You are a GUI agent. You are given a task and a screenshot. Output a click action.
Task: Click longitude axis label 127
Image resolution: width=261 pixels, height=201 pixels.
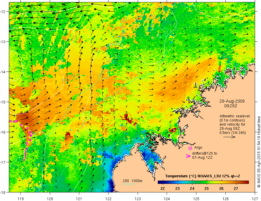[255, 199]
